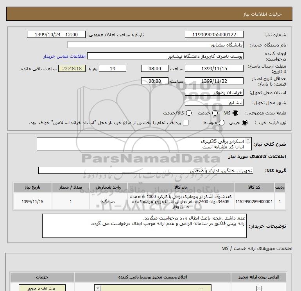Viewport: 301px width, 291px height.
Task: Click the مشاهده مجوز button
Action: tap(42, 288)
